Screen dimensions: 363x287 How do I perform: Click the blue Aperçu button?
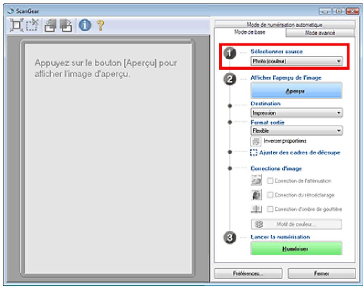[296, 91]
